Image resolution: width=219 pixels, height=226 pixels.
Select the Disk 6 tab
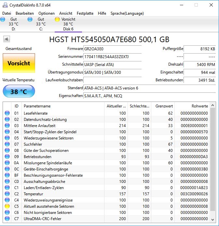[x=68, y=24]
